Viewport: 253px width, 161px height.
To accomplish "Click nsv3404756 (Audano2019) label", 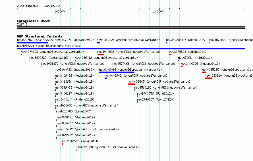I will (x=200, y=64).
